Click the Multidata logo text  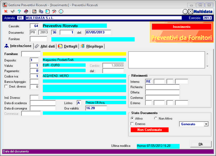203,12
